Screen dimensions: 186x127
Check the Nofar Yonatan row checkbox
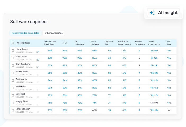coord(13,110)
